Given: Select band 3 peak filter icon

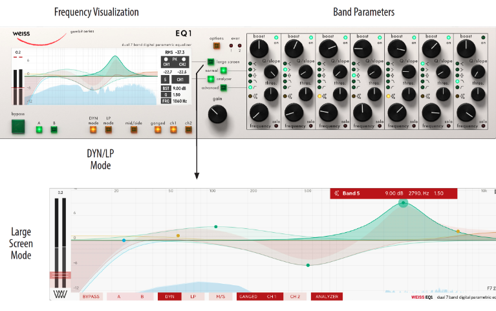Looking at the screenshot, I should (x=319, y=75).
